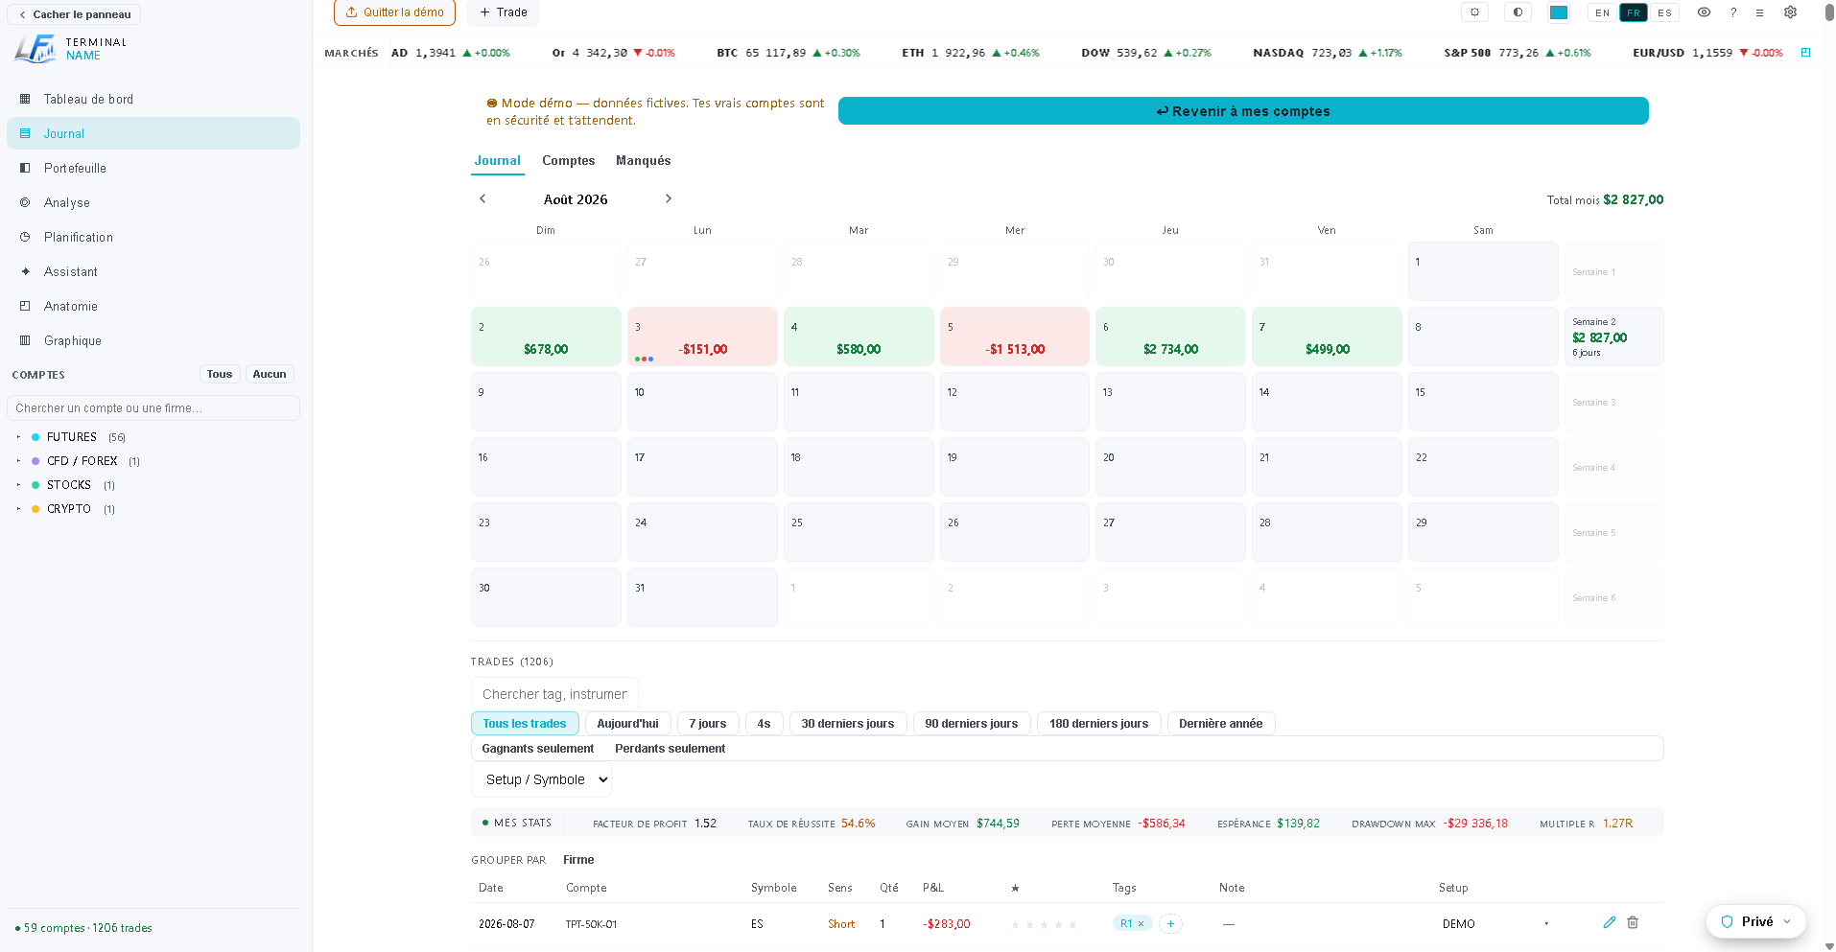Viewport: 1836px width, 952px height.
Task: Open the Privé visibility dropdown
Action: pos(1756,921)
